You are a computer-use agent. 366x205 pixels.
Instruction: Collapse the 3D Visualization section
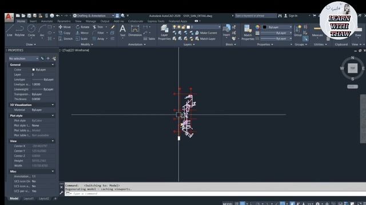click(x=53, y=105)
